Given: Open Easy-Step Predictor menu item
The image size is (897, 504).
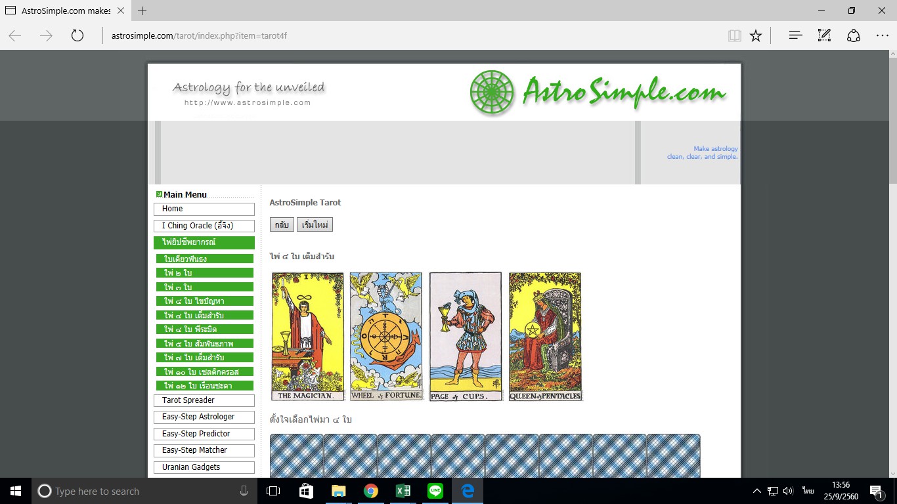Looking at the screenshot, I should click(204, 434).
